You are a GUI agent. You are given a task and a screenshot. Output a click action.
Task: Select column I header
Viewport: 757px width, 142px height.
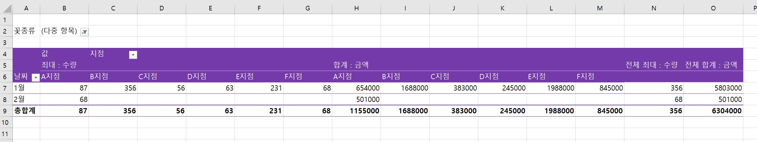coord(405,8)
